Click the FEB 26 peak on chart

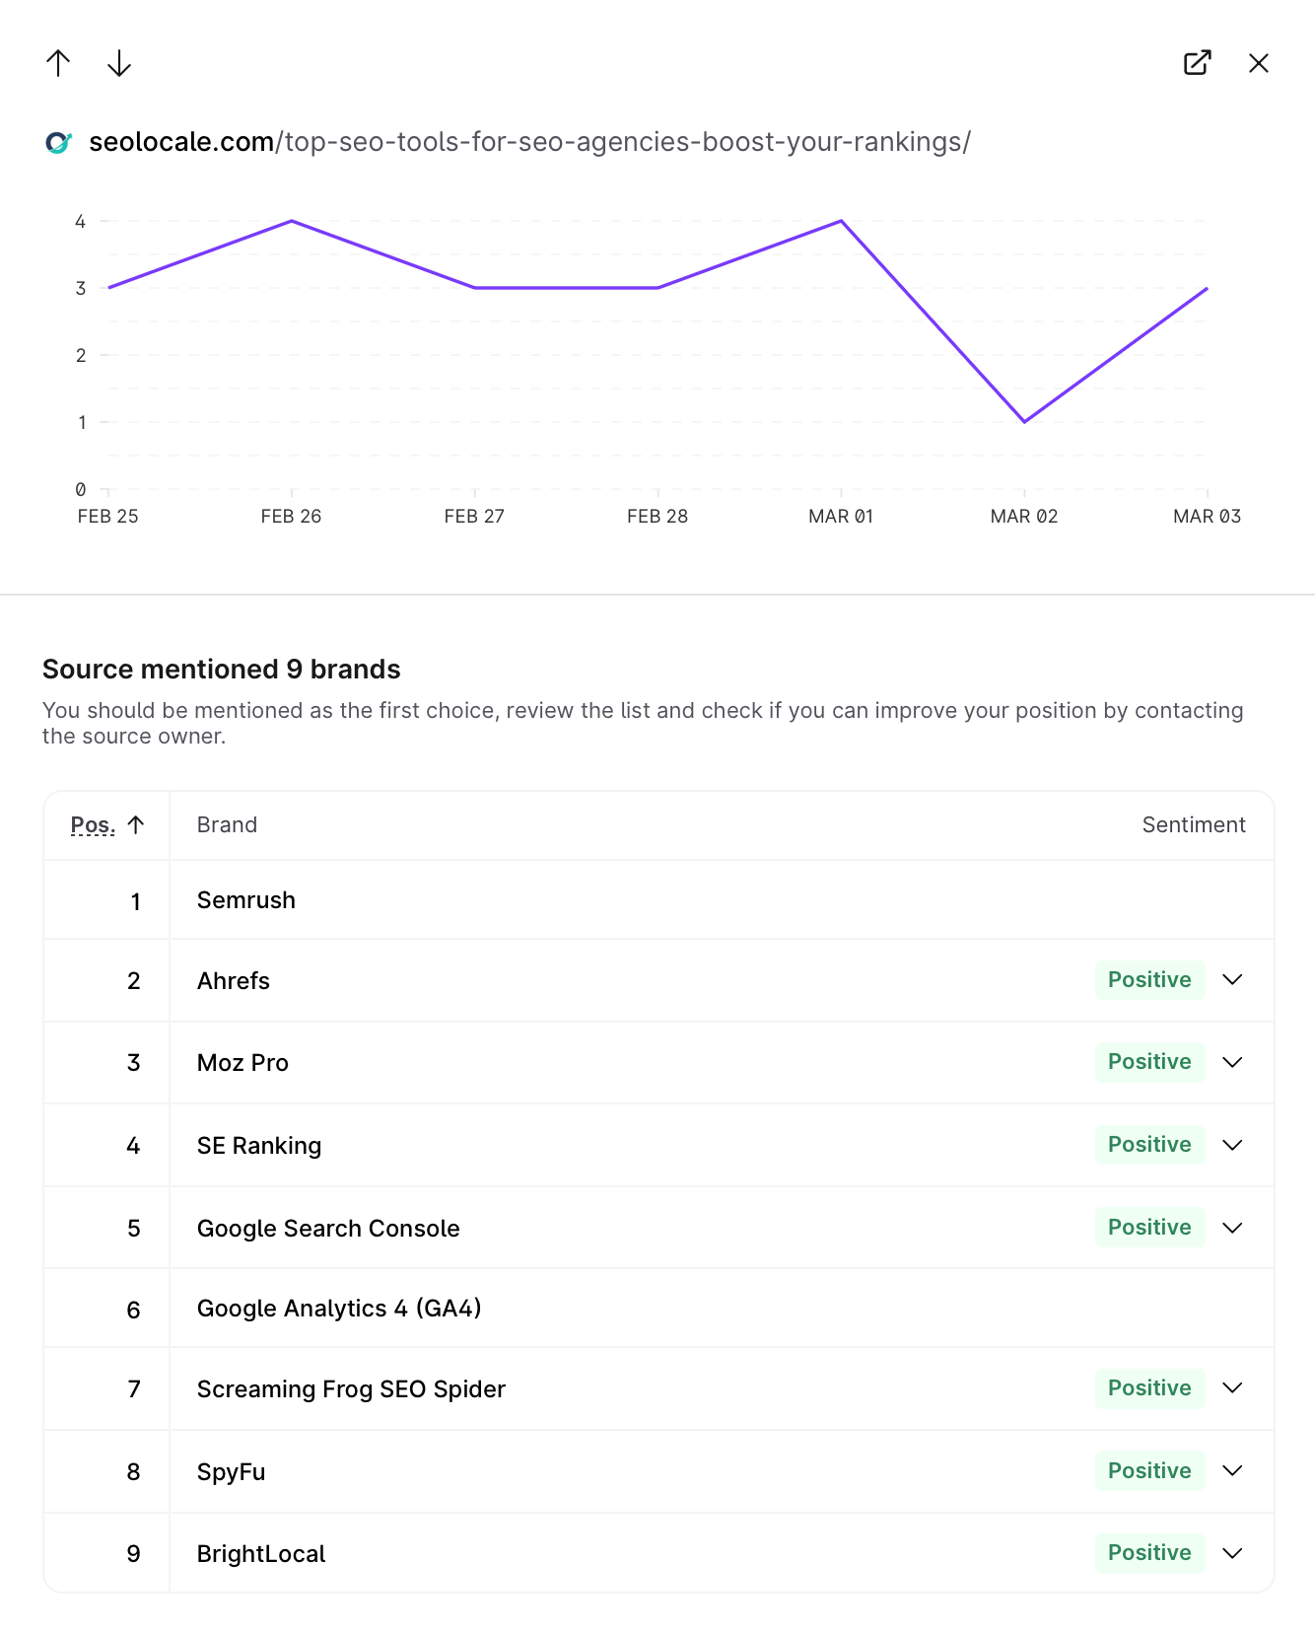[x=292, y=221]
